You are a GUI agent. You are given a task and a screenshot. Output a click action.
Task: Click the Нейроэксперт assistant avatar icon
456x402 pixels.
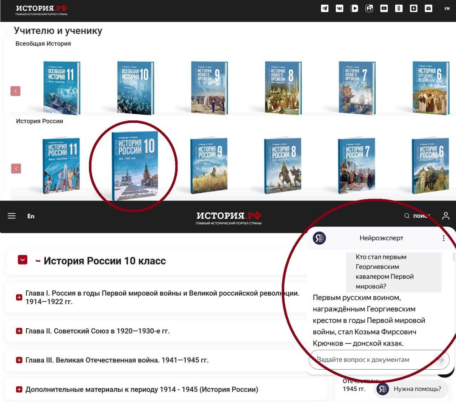(319, 238)
